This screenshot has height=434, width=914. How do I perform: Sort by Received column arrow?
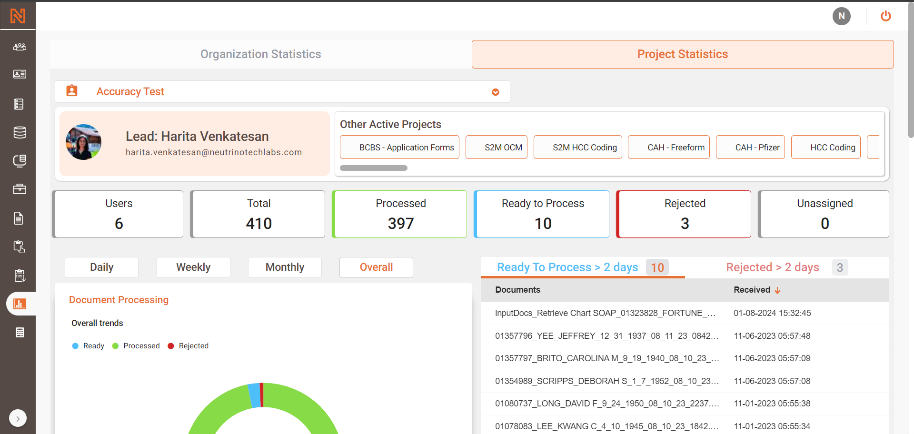click(777, 290)
